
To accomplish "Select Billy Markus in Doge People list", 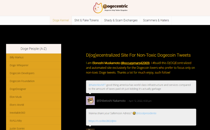I will point(34,57).
